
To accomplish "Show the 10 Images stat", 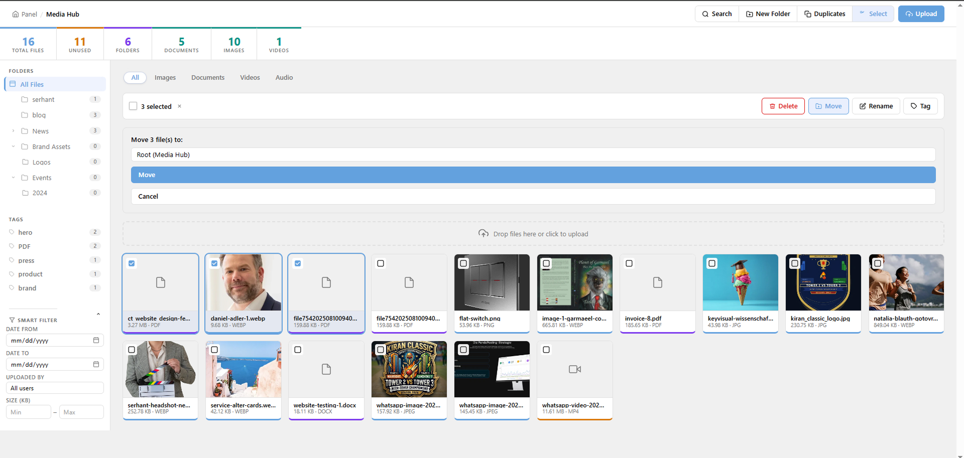I will [234, 44].
